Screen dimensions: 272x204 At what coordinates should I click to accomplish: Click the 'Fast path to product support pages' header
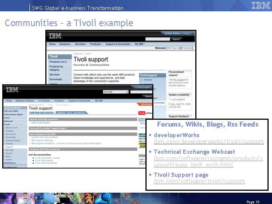click(83, 128)
